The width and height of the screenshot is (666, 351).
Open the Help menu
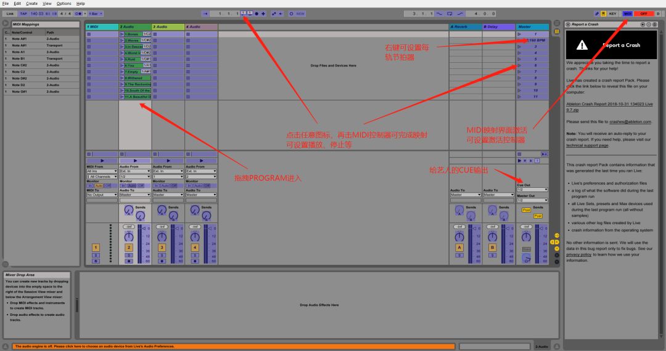(x=80, y=4)
